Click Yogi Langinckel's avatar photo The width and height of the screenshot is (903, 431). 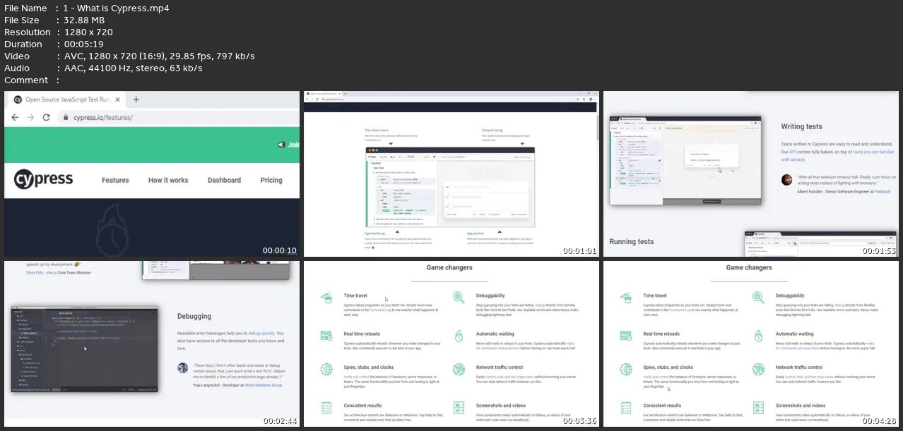click(x=183, y=368)
